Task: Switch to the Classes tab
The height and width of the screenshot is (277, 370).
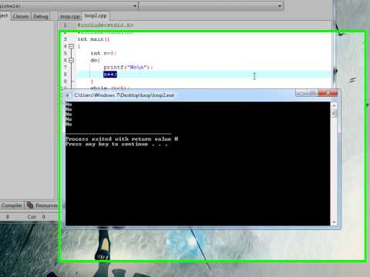Action: click(x=21, y=16)
